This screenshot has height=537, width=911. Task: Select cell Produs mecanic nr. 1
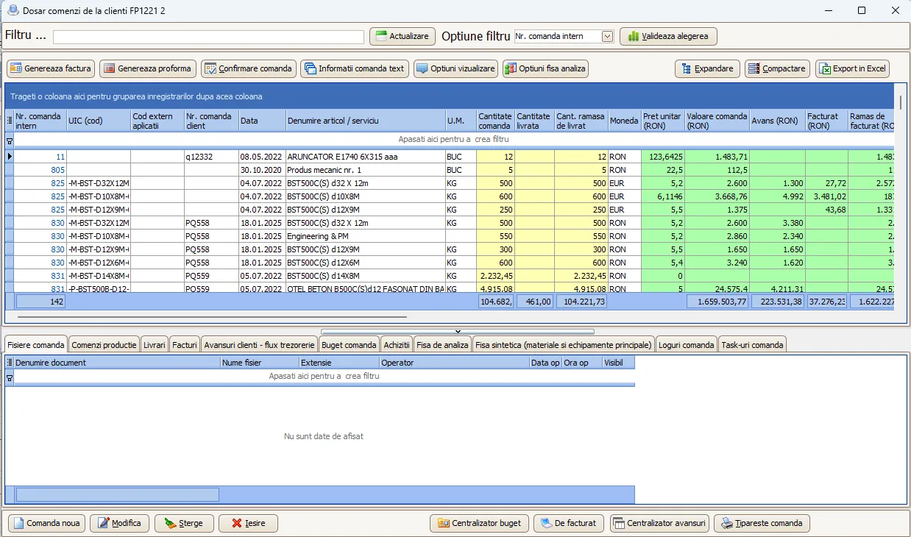coord(365,170)
